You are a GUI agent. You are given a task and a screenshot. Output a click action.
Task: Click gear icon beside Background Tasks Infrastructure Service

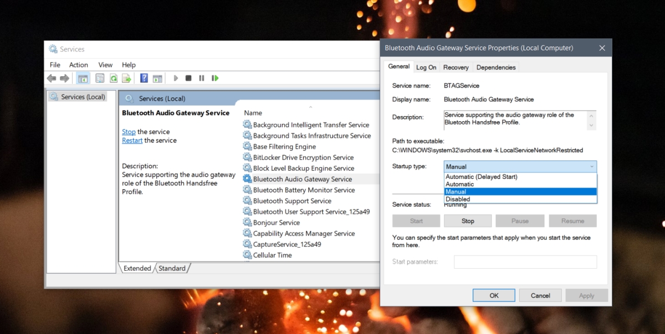coord(247,135)
